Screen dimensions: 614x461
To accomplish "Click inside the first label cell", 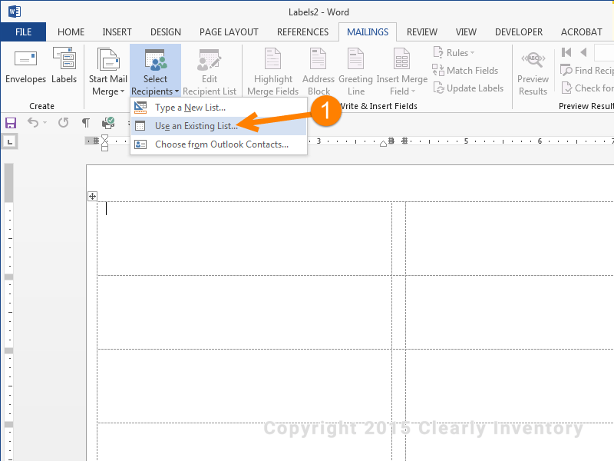I will [245, 238].
